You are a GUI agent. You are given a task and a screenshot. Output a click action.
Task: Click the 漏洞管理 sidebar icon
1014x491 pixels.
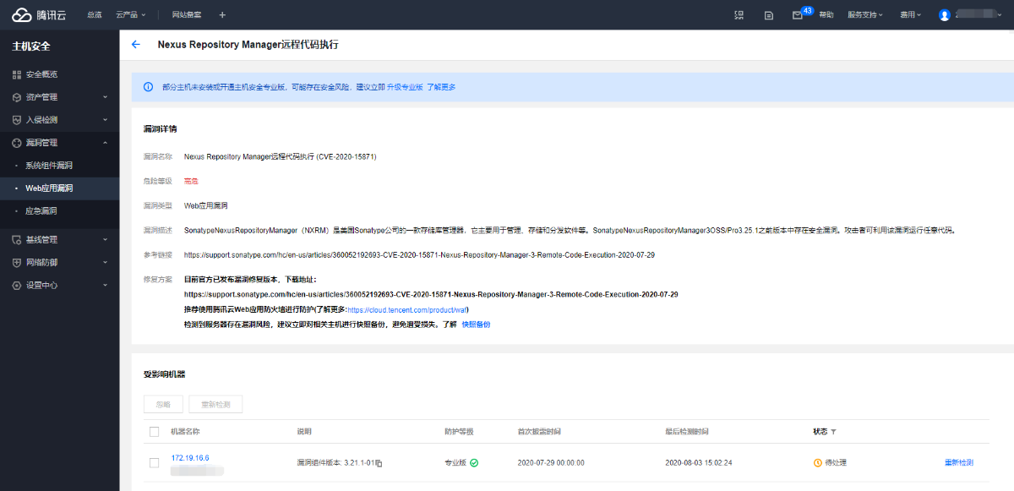click(x=17, y=143)
